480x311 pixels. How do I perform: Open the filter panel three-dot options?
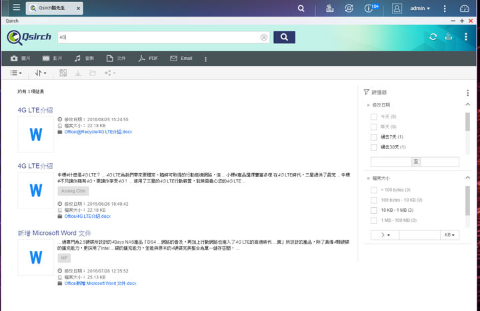[x=467, y=93]
